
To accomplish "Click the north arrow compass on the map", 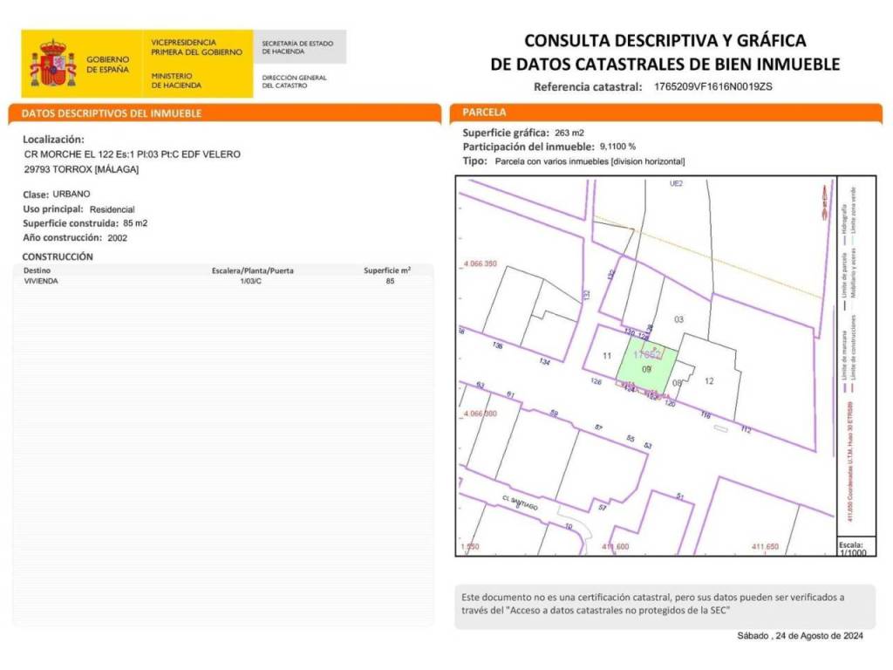I will click(x=822, y=203).
